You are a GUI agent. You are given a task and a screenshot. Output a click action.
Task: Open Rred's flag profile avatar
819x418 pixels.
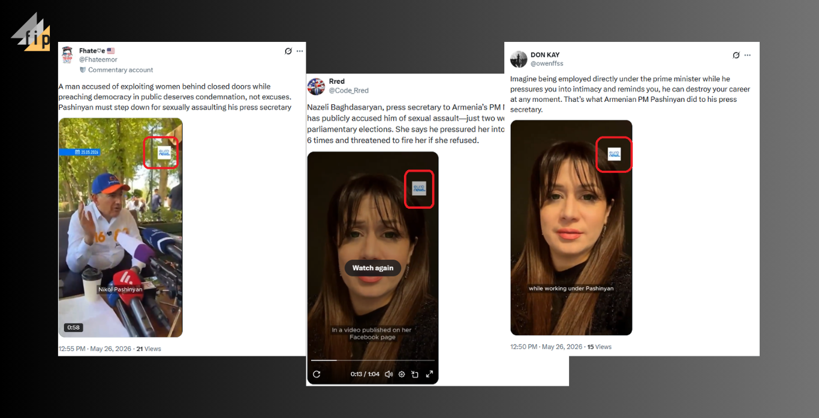[316, 86]
